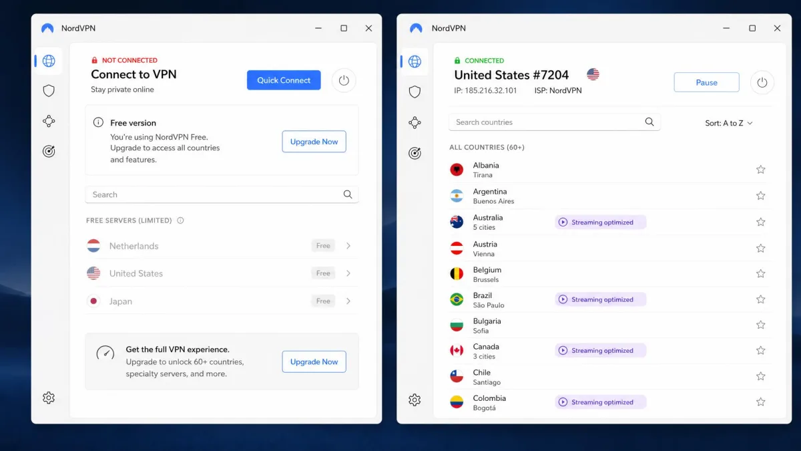Screen dimensions: 801x451
Task: Click Colombia Streaming optimized badge
Action: (601, 402)
